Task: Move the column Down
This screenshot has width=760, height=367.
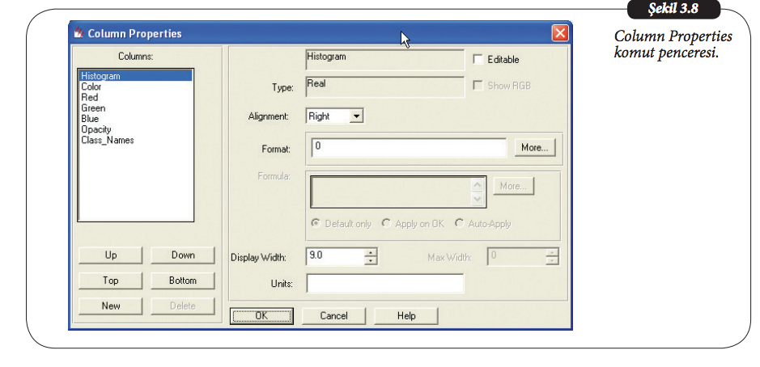Action: point(183,255)
